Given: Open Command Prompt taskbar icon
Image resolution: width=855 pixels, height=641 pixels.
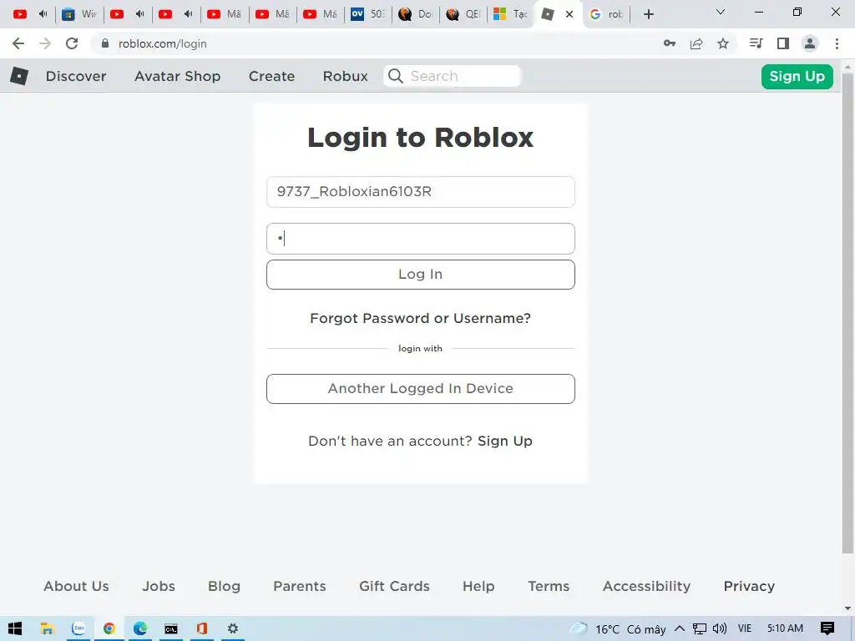Looking at the screenshot, I should pyautogui.click(x=171, y=628).
